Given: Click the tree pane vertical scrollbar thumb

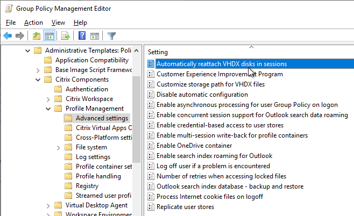Looking at the screenshot, I should pos(136,119).
